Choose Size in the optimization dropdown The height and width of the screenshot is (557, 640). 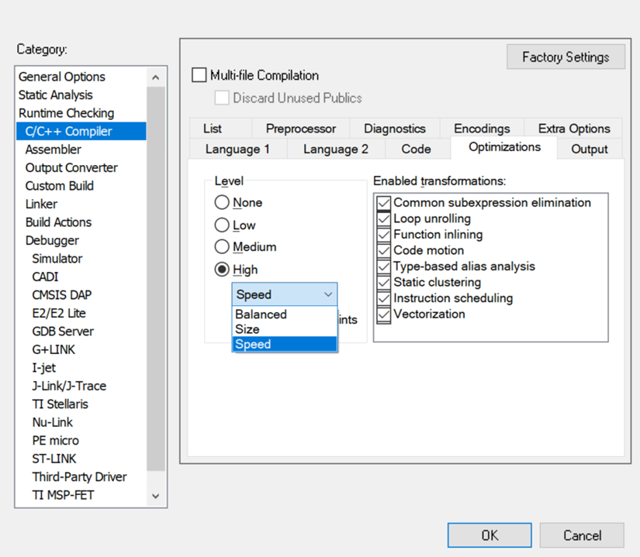click(247, 329)
